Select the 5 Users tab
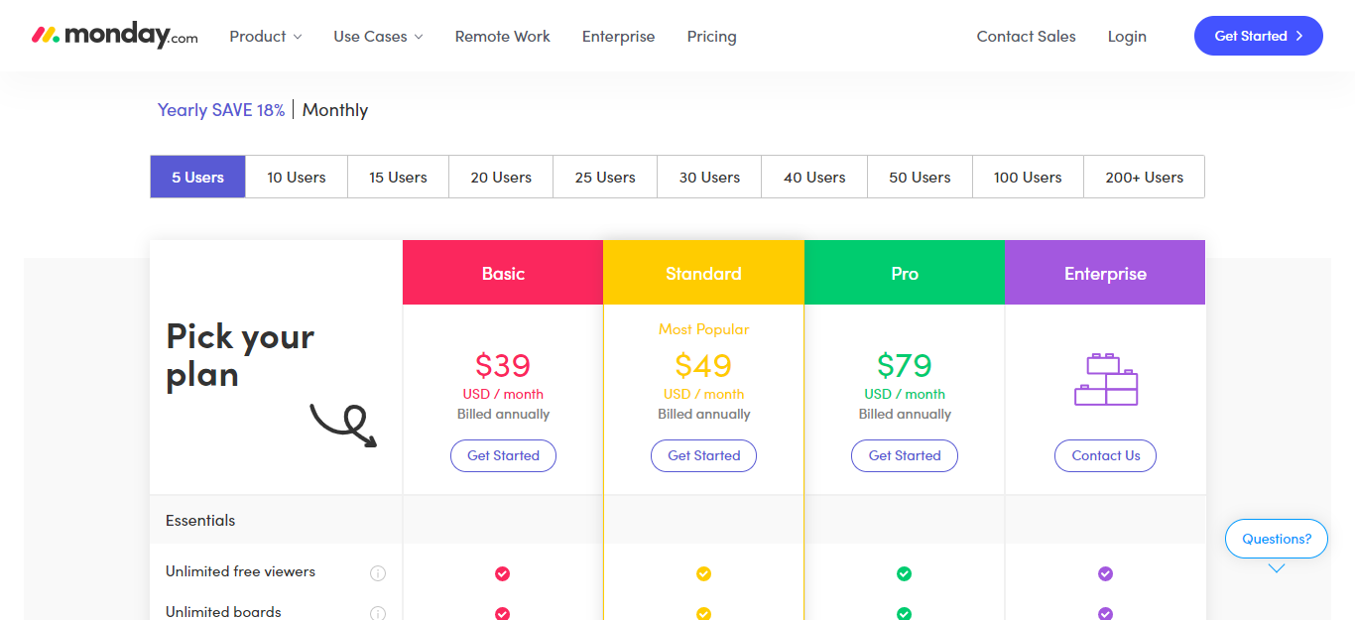1355x620 pixels. pos(197,177)
